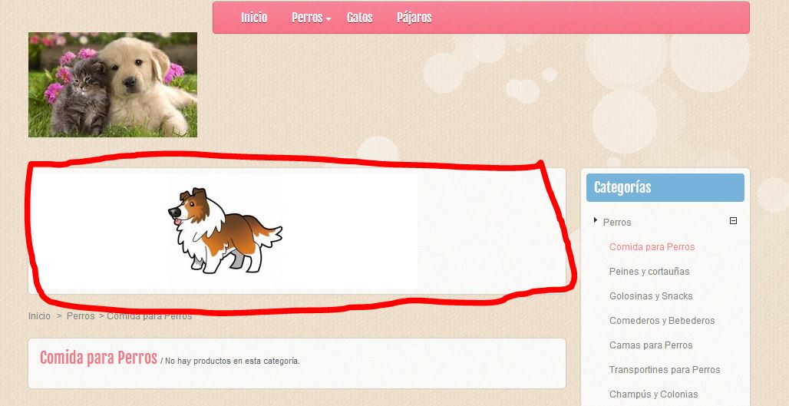The height and width of the screenshot is (406, 789).
Task: Open Comida para Perros category link
Action: [x=652, y=246]
